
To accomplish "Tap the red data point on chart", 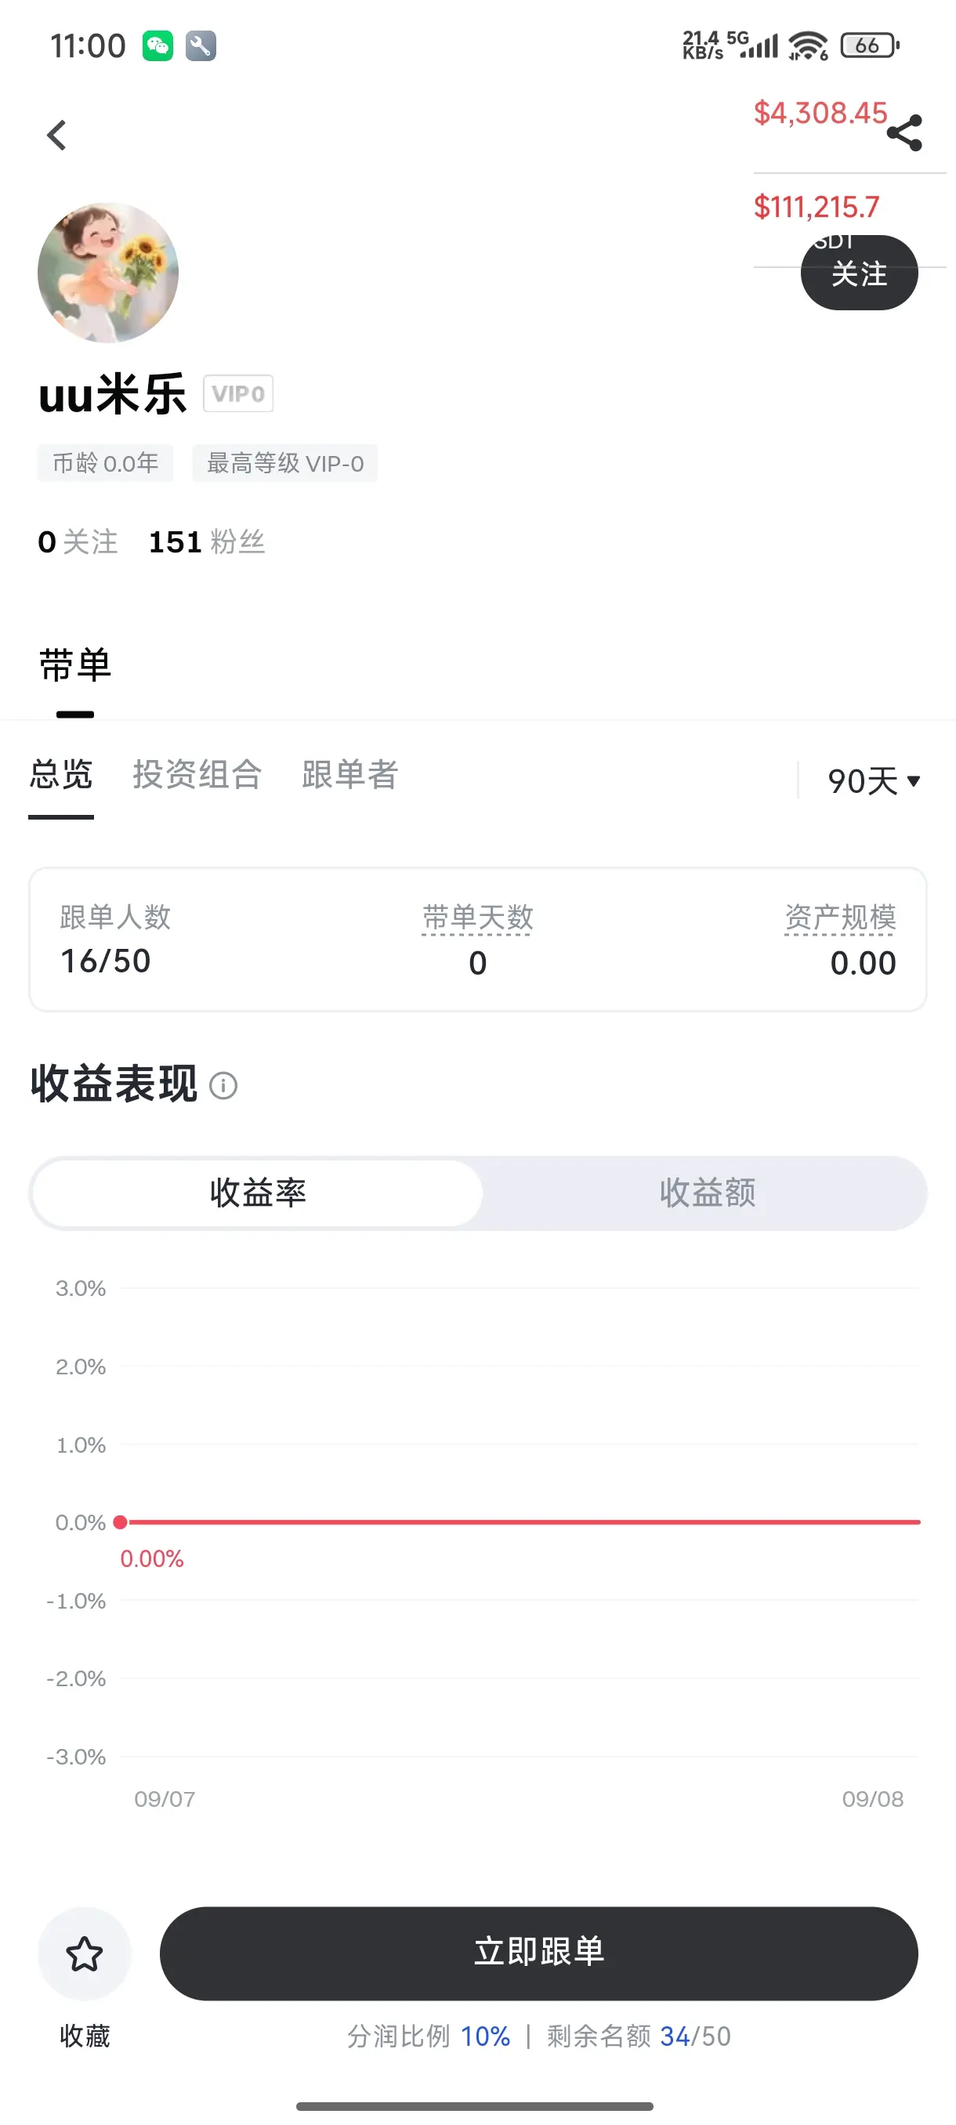I will [x=121, y=1522].
